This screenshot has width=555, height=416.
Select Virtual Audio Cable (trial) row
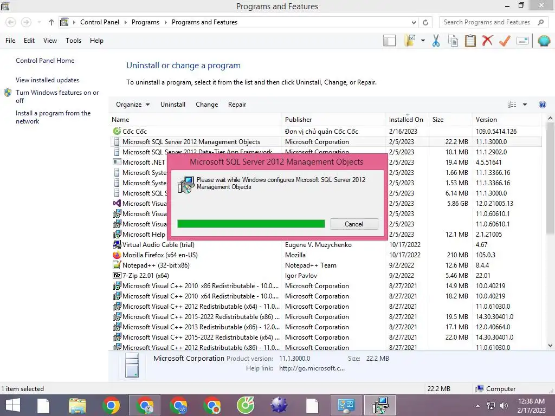click(326, 245)
